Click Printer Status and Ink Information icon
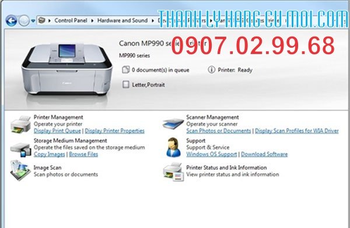The image size is (350, 228). click(x=173, y=172)
